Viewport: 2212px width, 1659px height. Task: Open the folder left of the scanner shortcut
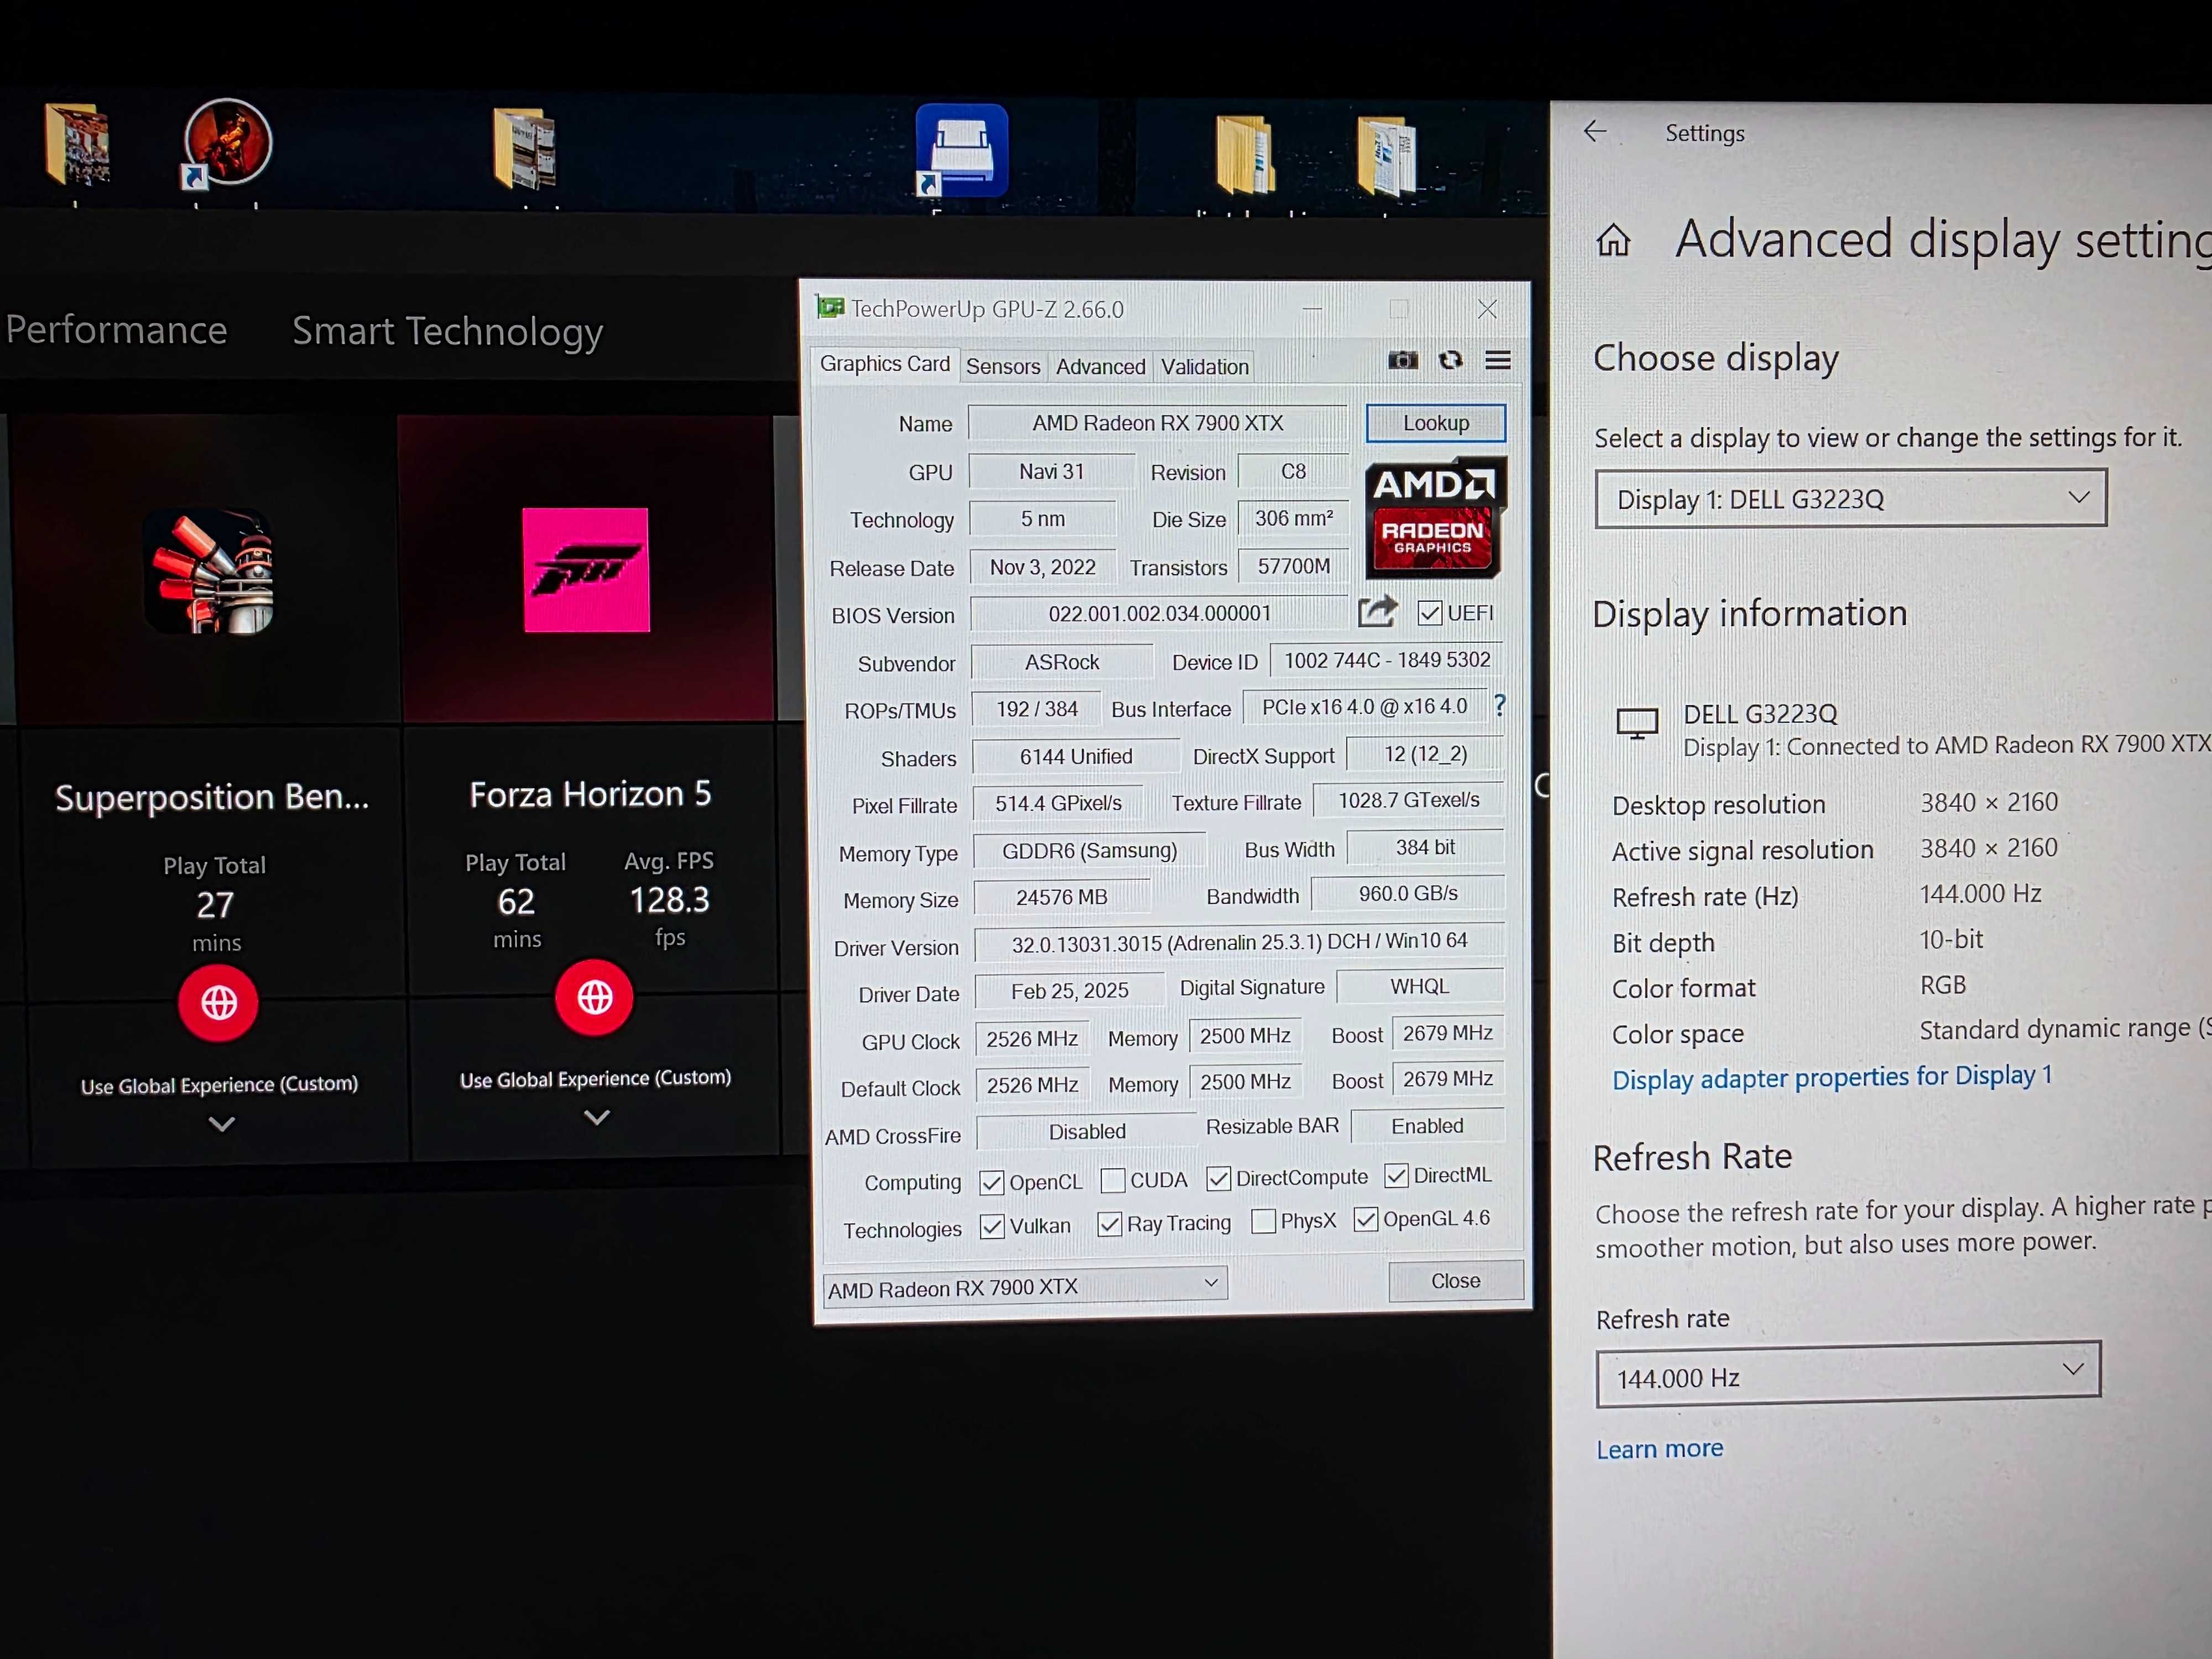point(525,148)
